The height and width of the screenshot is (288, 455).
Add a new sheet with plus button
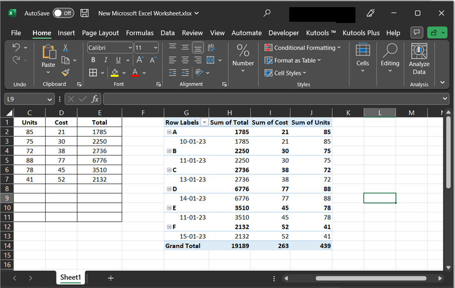click(111, 278)
